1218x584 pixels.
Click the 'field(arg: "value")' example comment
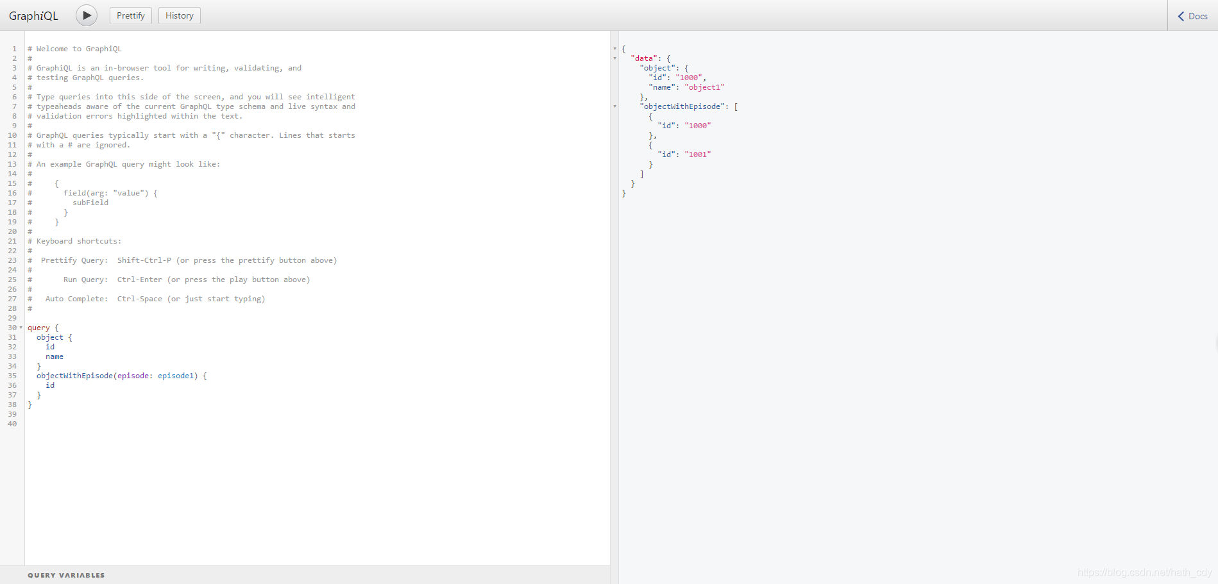click(x=110, y=193)
